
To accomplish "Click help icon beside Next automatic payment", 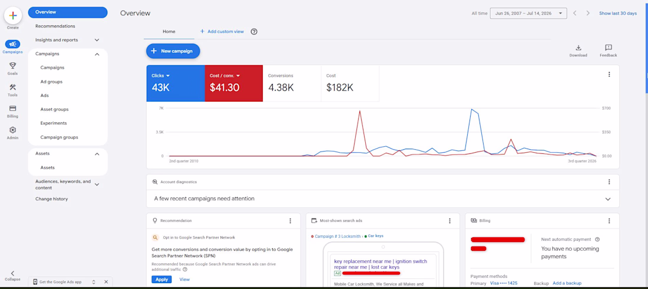I will coord(597,240).
